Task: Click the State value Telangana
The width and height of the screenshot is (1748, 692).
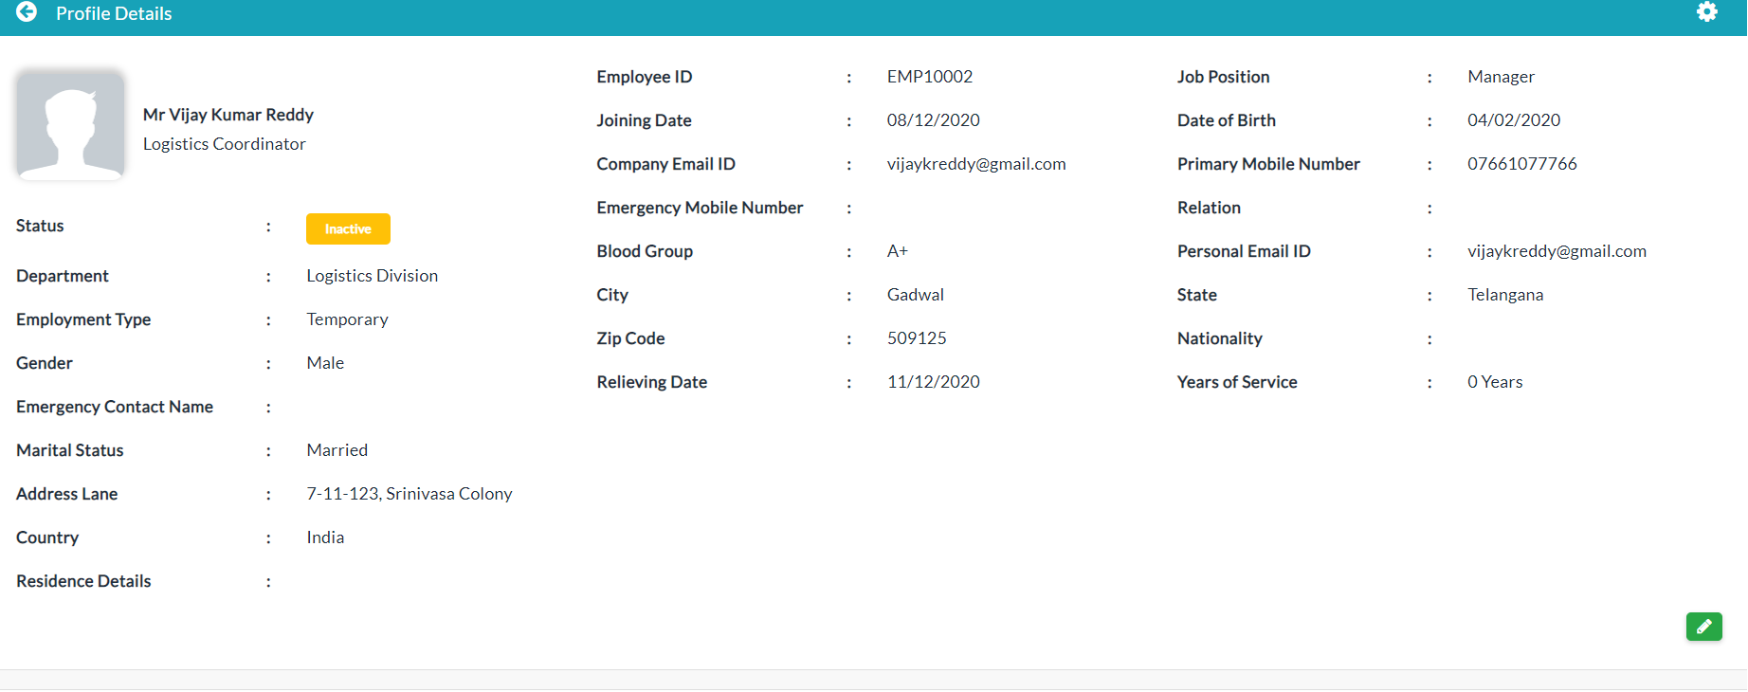Action: coord(1505,295)
